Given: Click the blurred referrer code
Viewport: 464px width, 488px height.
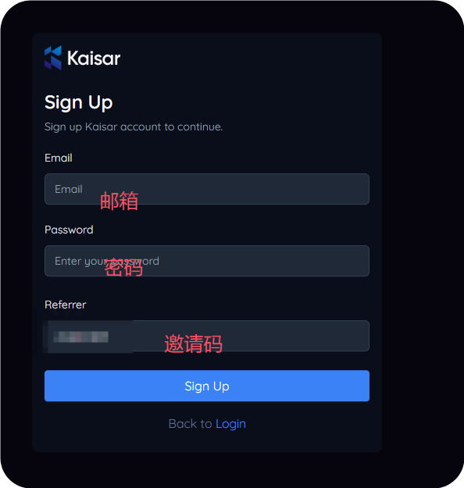Looking at the screenshot, I should [x=81, y=337].
